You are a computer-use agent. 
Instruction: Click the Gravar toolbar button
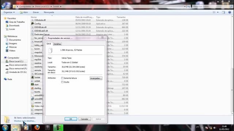[36, 12]
